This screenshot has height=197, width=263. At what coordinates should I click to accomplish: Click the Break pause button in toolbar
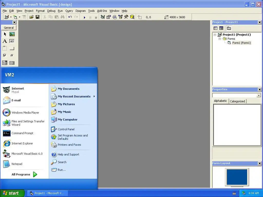point(90,17)
